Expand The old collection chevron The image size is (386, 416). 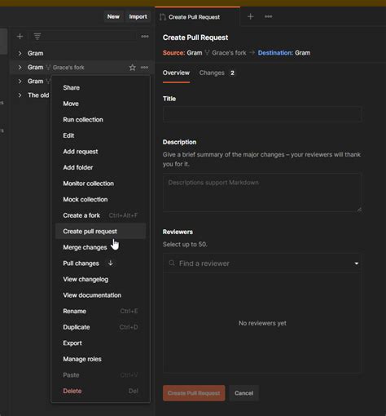coord(20,95)
